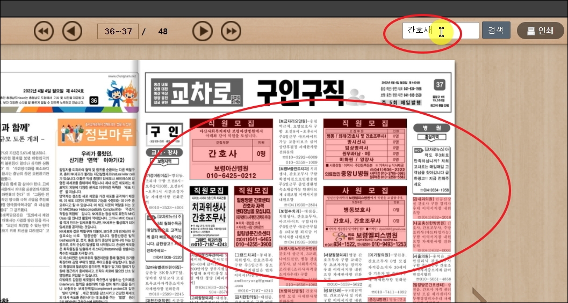The height and width of the screenshot is (303, 568).
Task: Click the 검색 search button
Action: coord(496,31)
